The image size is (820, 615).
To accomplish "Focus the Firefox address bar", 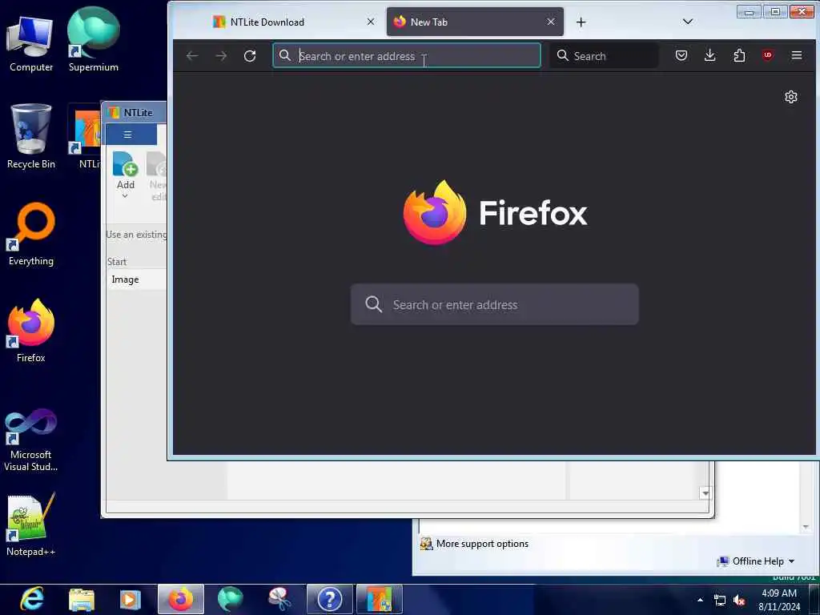I will point(406,55).
